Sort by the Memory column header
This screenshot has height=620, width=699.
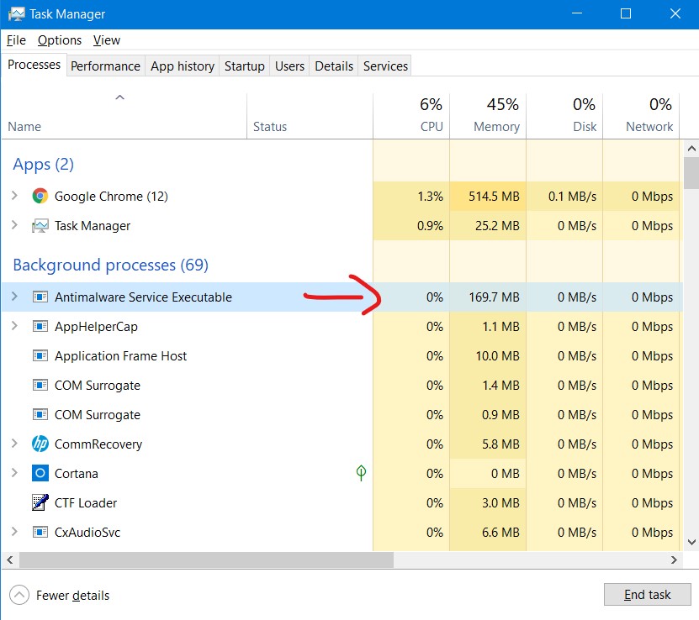click(x=488, y=116)
